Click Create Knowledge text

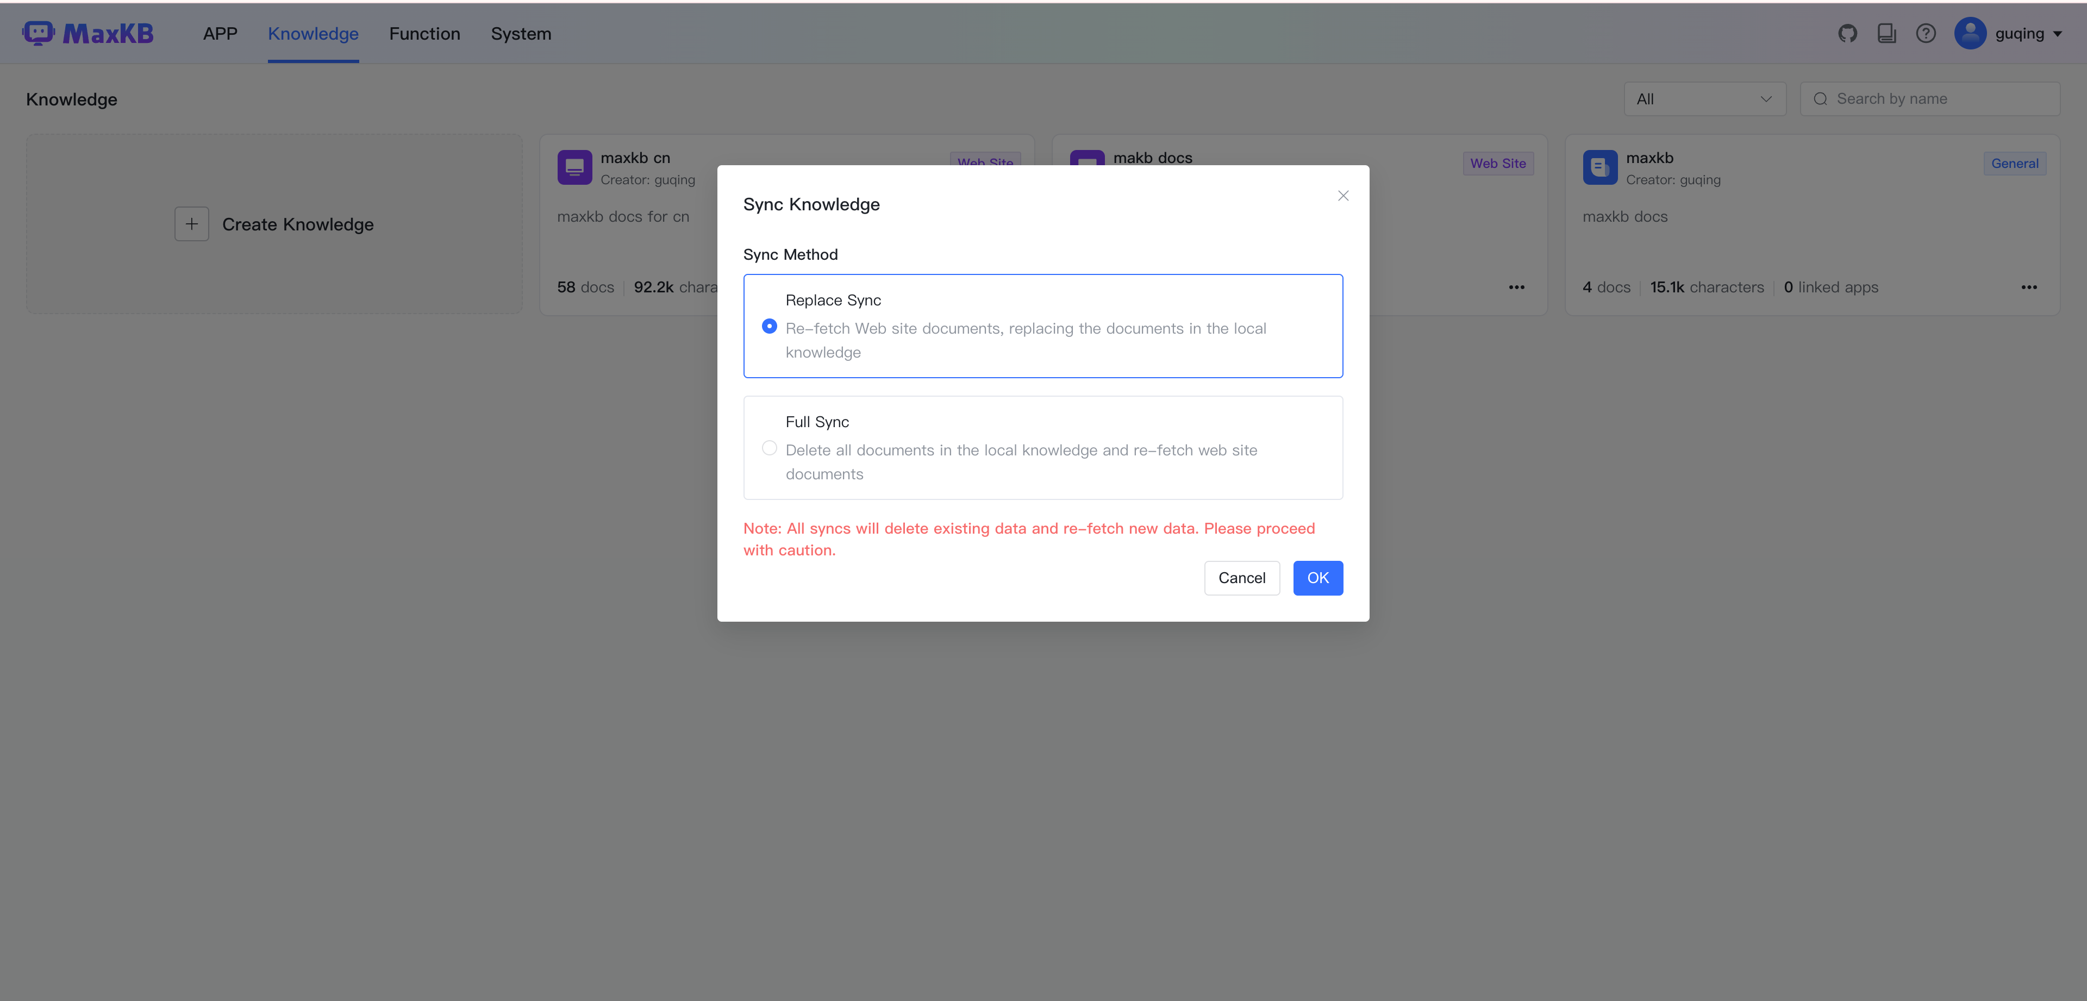coord(297,224)
